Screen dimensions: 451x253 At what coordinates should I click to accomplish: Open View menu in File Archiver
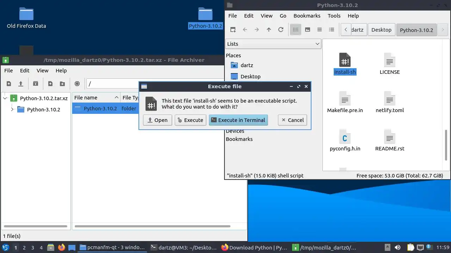pyautogui.click(x=42, y=71)
